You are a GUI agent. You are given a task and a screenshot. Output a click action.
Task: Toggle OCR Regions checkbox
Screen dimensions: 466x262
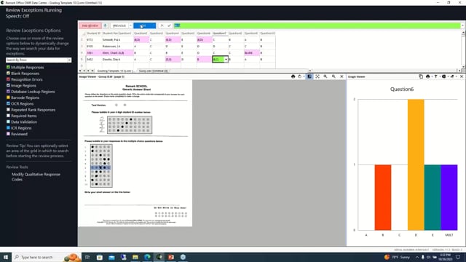point(8,103)
